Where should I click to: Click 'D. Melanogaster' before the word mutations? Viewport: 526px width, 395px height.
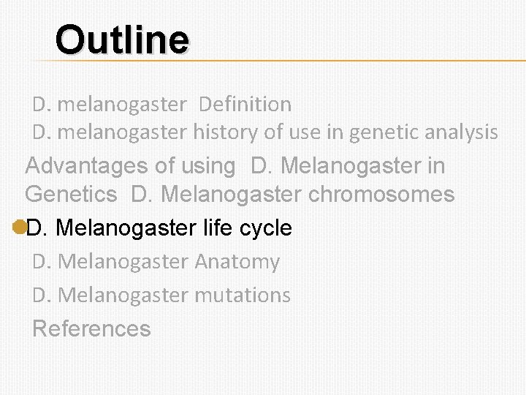click(x=110, y=296)
